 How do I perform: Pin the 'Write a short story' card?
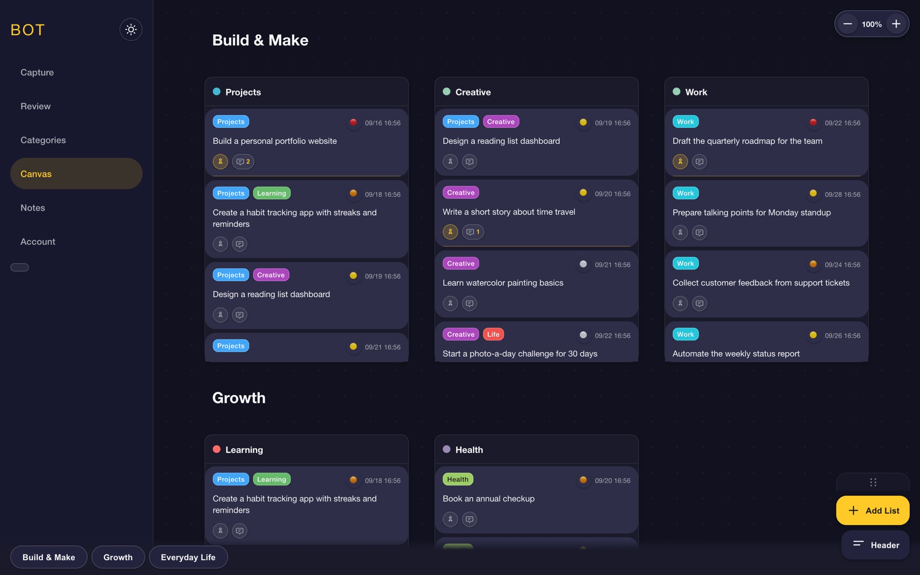pos(450,232)
